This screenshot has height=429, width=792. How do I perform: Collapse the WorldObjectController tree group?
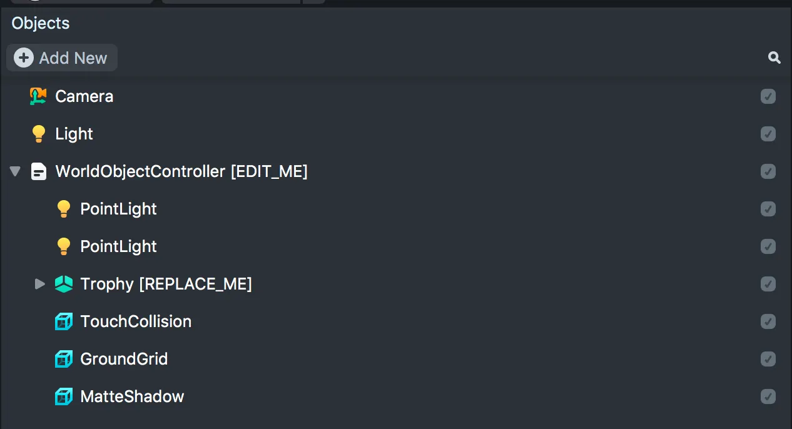(16, 171)
